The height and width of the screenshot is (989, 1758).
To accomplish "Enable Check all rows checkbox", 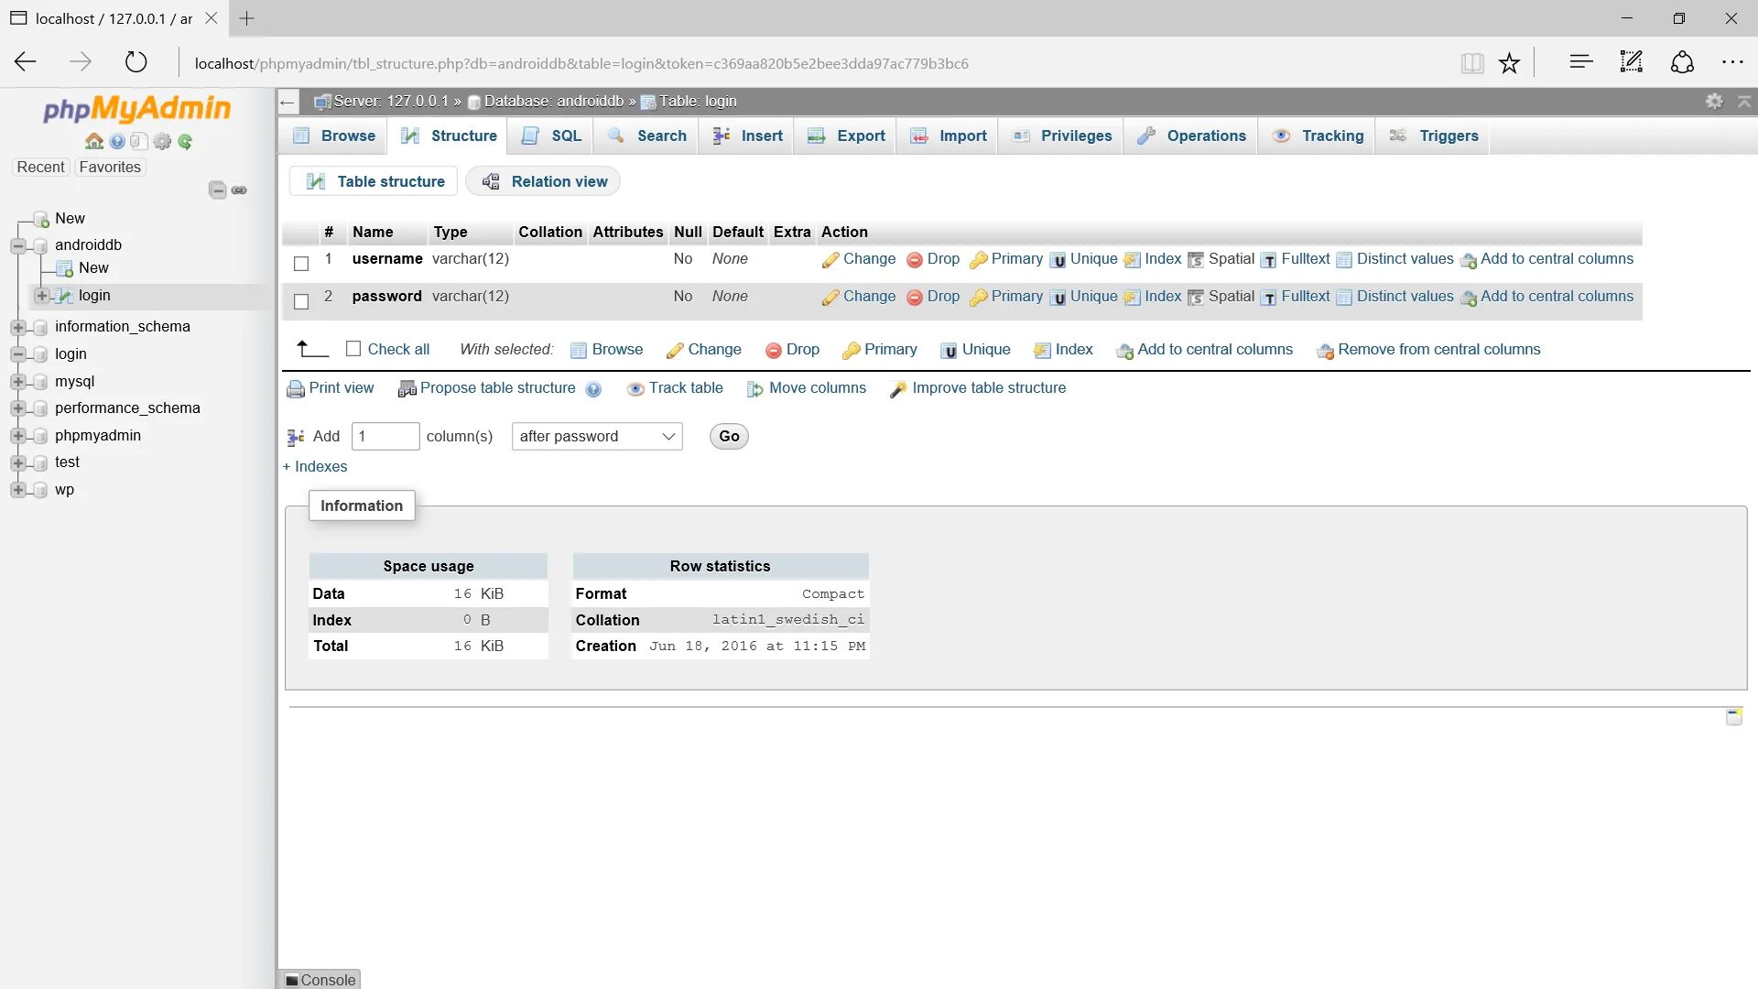I will 353,349.
